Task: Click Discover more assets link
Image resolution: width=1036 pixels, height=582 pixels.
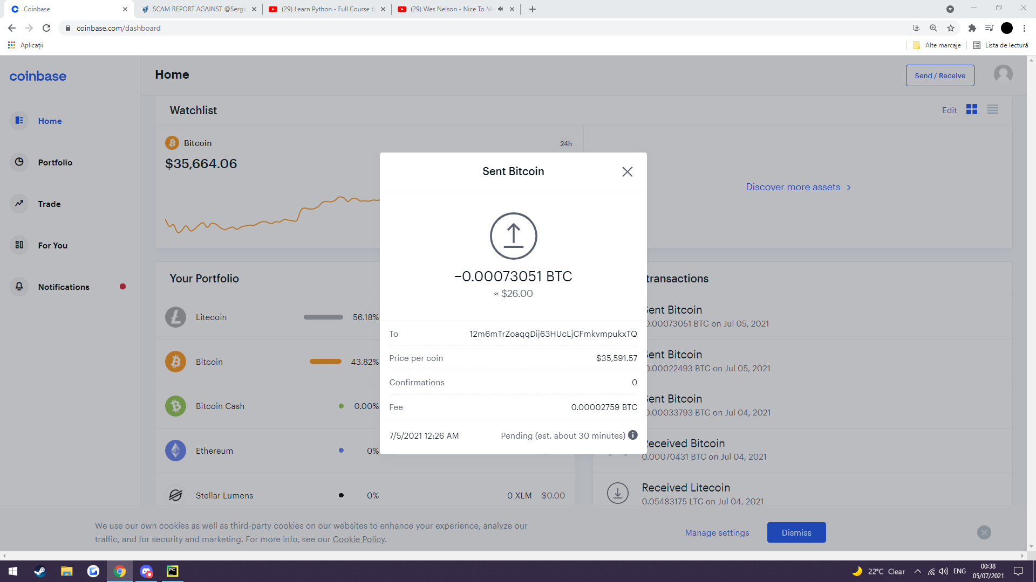Action: click(798, 187)
